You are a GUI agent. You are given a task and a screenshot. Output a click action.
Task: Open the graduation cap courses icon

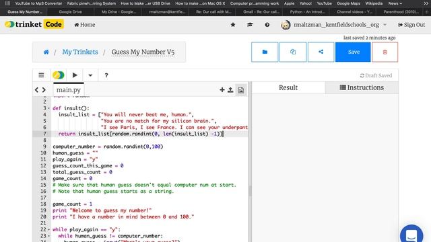(250, 25)
